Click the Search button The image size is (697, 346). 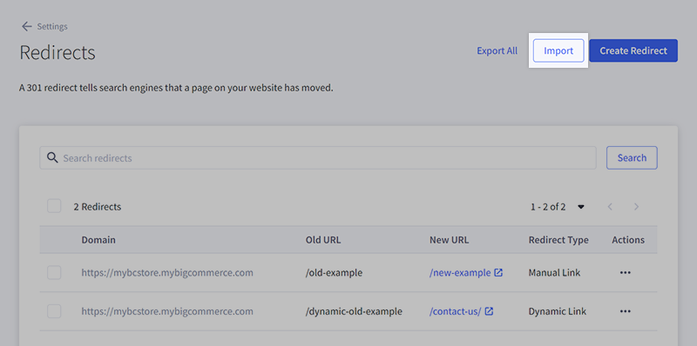632,158
